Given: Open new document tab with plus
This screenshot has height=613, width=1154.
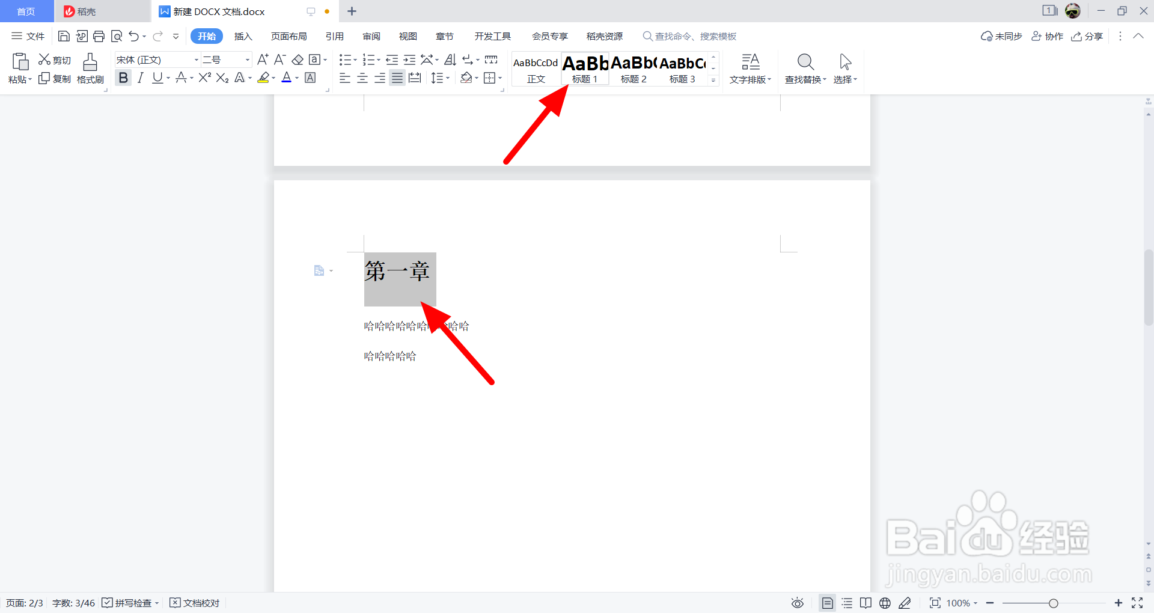Looking at the screenshot, I should coord(352,11).
